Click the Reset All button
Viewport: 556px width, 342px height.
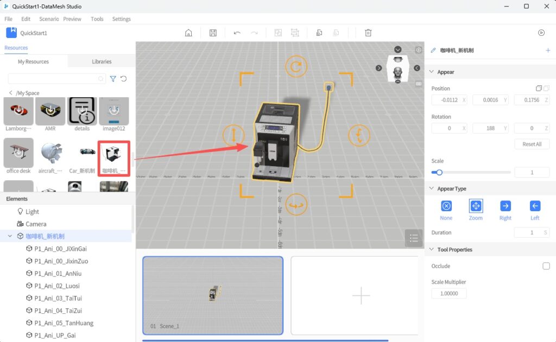point(532,144)
